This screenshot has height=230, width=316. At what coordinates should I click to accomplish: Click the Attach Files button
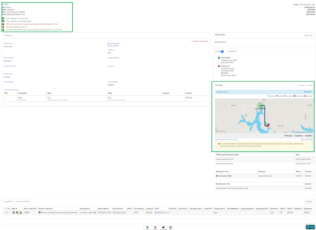(308, 35)
